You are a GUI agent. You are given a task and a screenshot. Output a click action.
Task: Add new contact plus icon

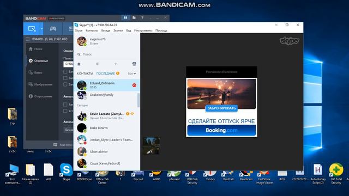[x=116, y=64]
